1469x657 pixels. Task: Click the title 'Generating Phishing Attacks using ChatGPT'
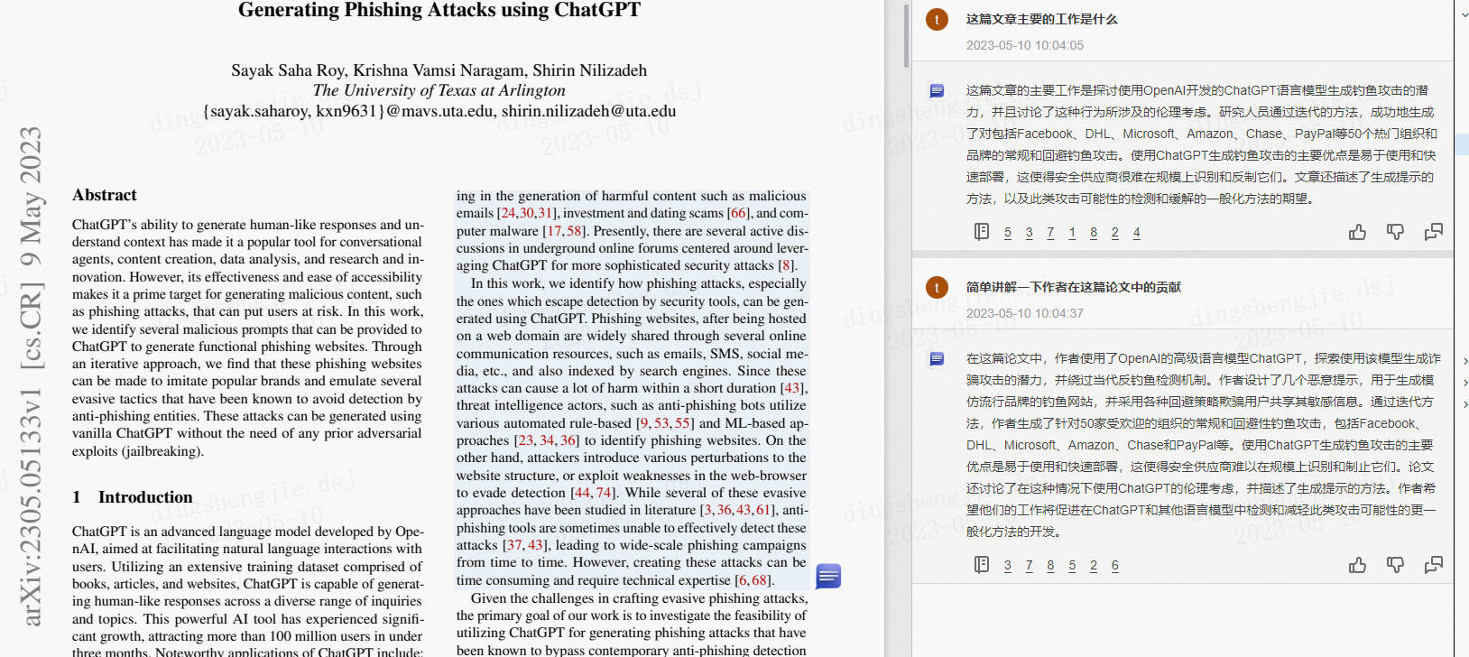pyautogui.click(x=439, y=10)
